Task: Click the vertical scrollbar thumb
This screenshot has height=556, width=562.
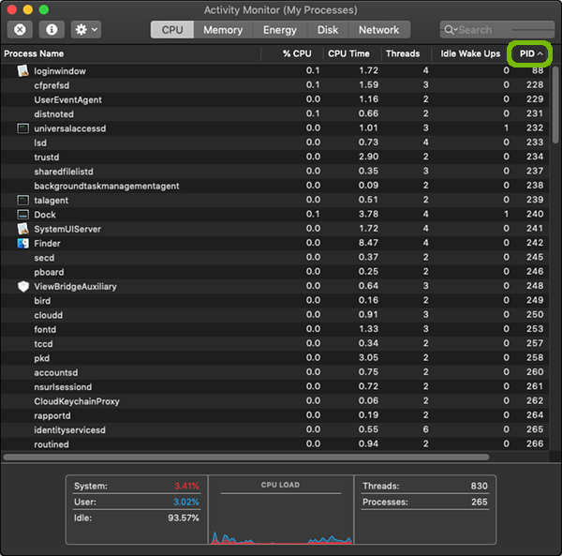Action: click(x=555, y=105)
